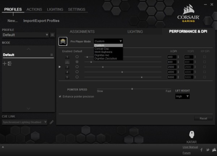This screenshot has height=156, width=217.
Task: Open the SETTINGS tab
Action: coord(77,9)
